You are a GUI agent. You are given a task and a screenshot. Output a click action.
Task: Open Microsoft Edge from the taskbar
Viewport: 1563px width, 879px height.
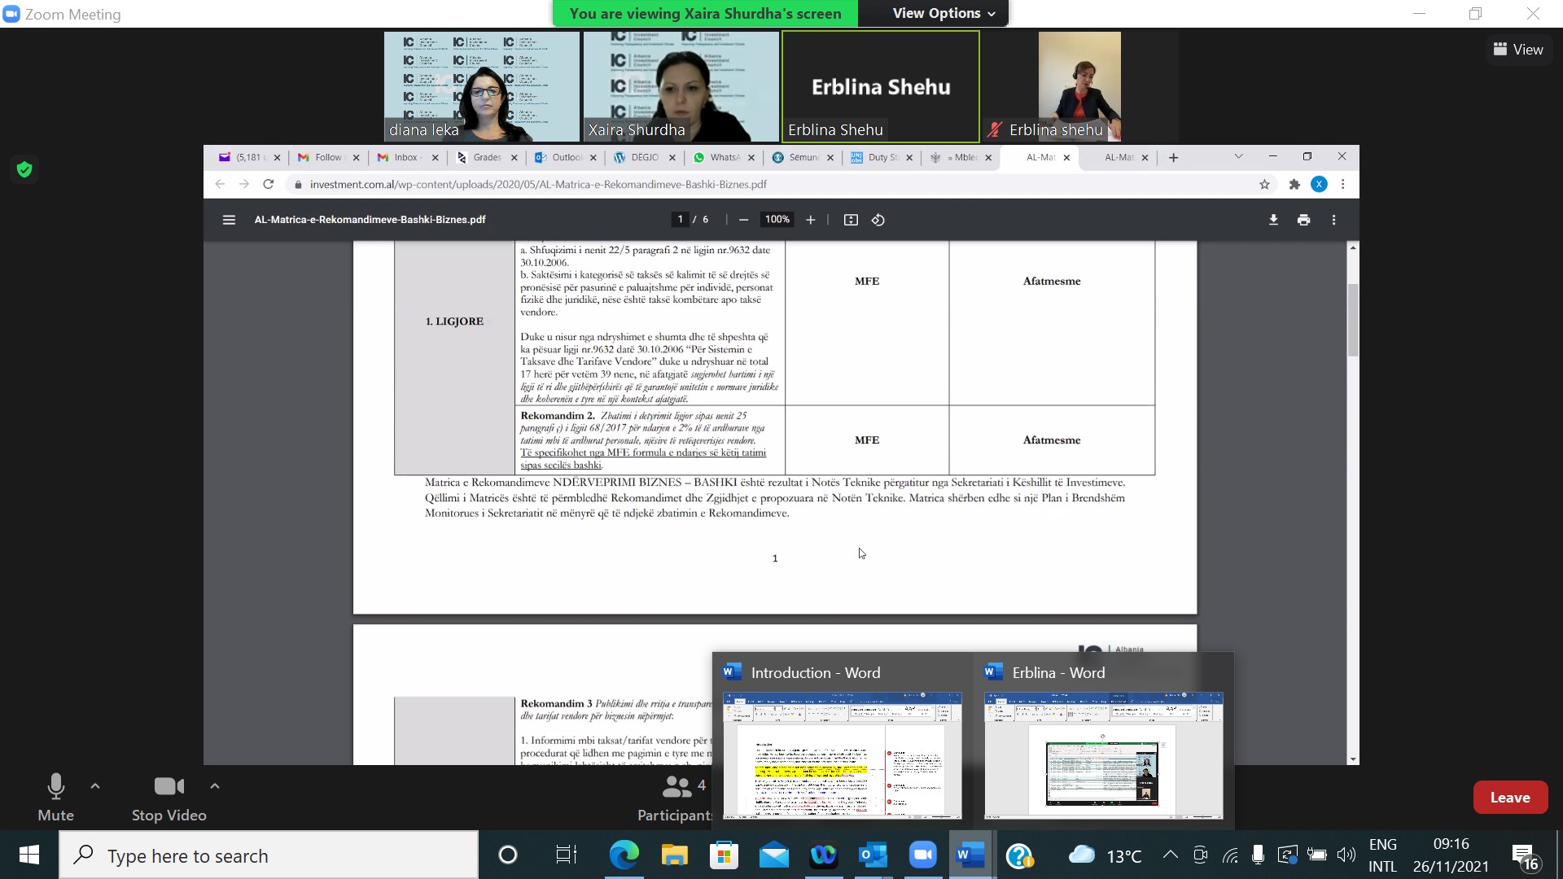624,855
